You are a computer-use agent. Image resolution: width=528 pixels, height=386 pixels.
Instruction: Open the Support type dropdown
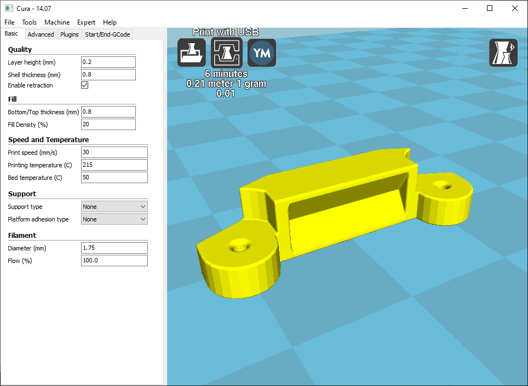[x=114, y=207]
